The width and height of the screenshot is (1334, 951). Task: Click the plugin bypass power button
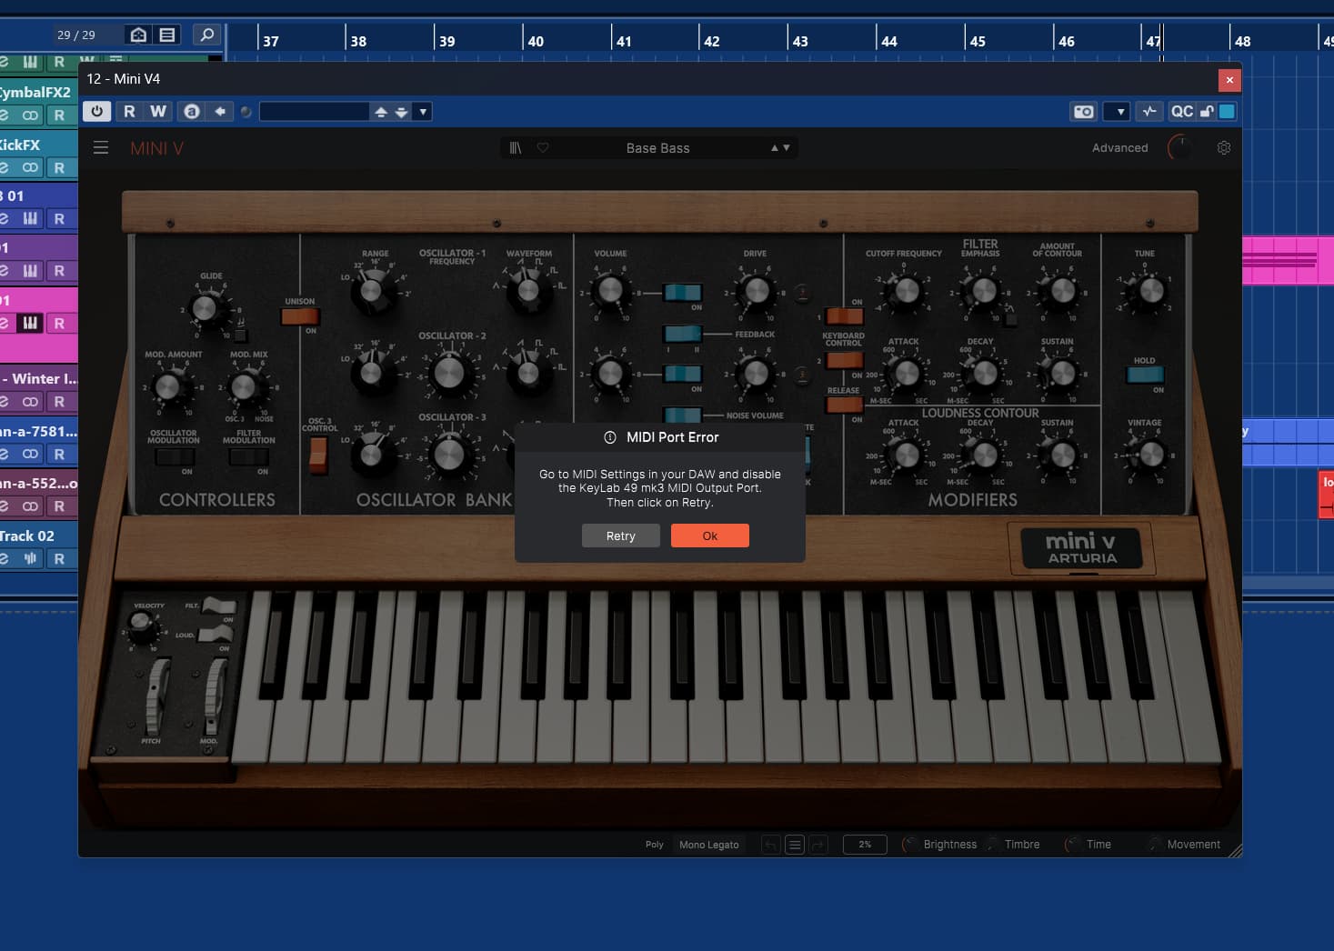tap(96, 111)
